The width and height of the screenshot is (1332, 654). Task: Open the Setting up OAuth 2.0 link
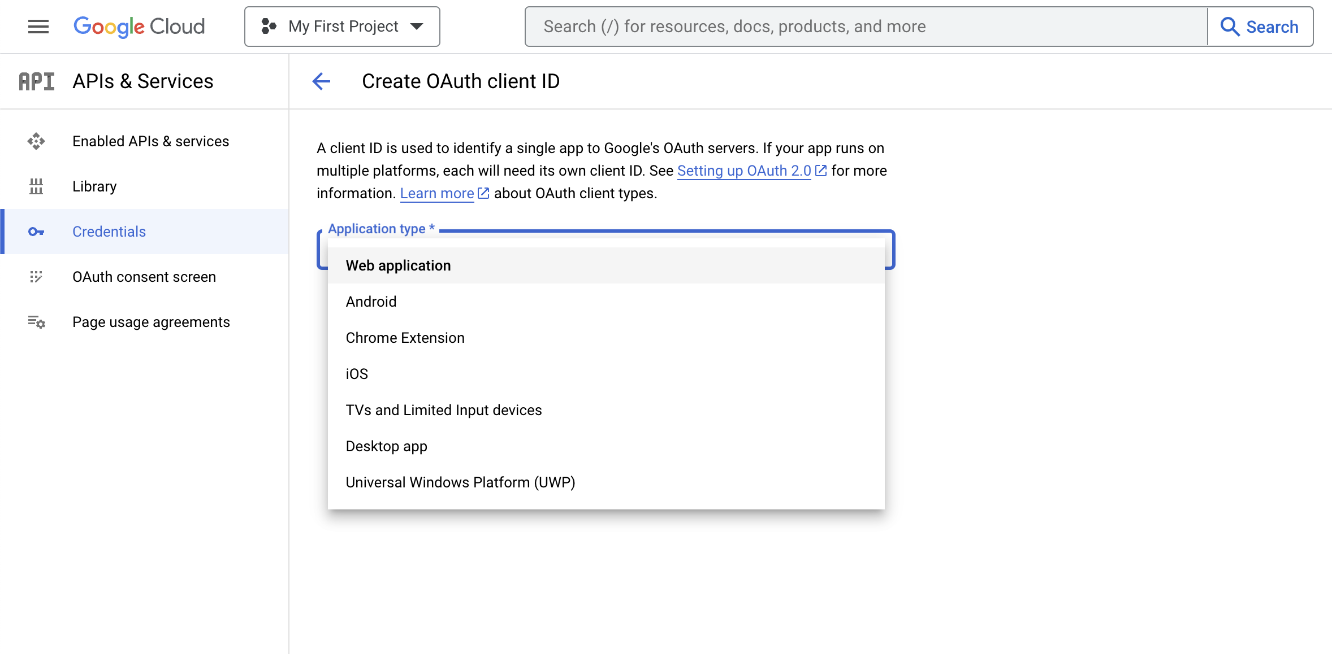click(x=745, y=171)
